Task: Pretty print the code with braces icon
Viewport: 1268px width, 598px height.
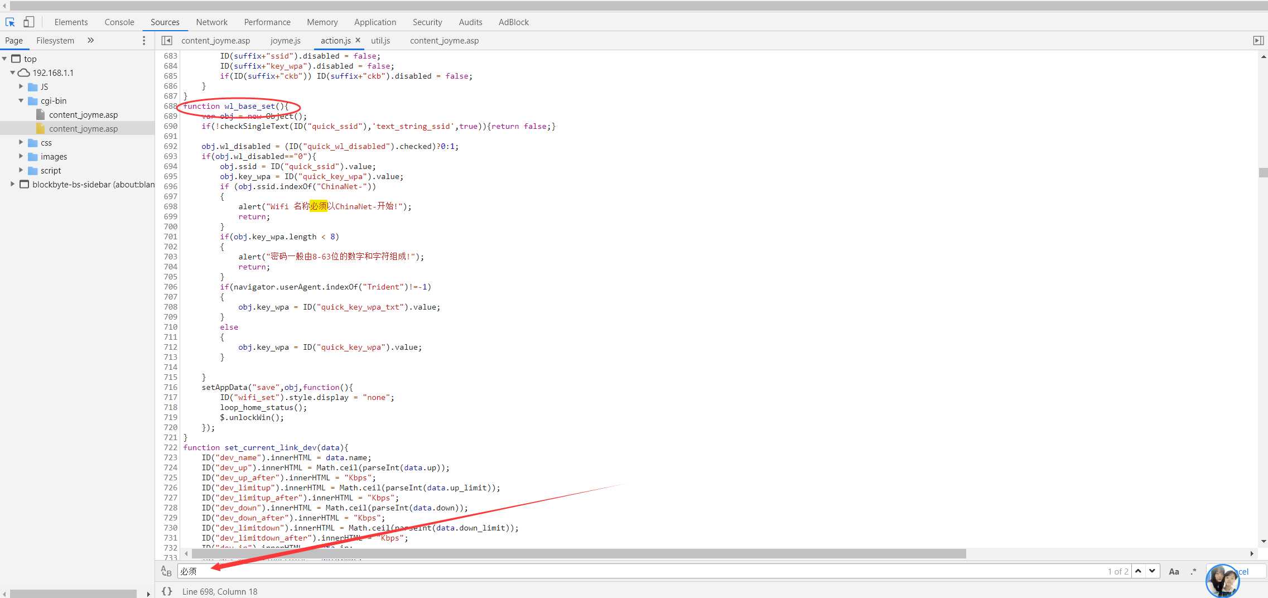Action: [x=166, y=591]
